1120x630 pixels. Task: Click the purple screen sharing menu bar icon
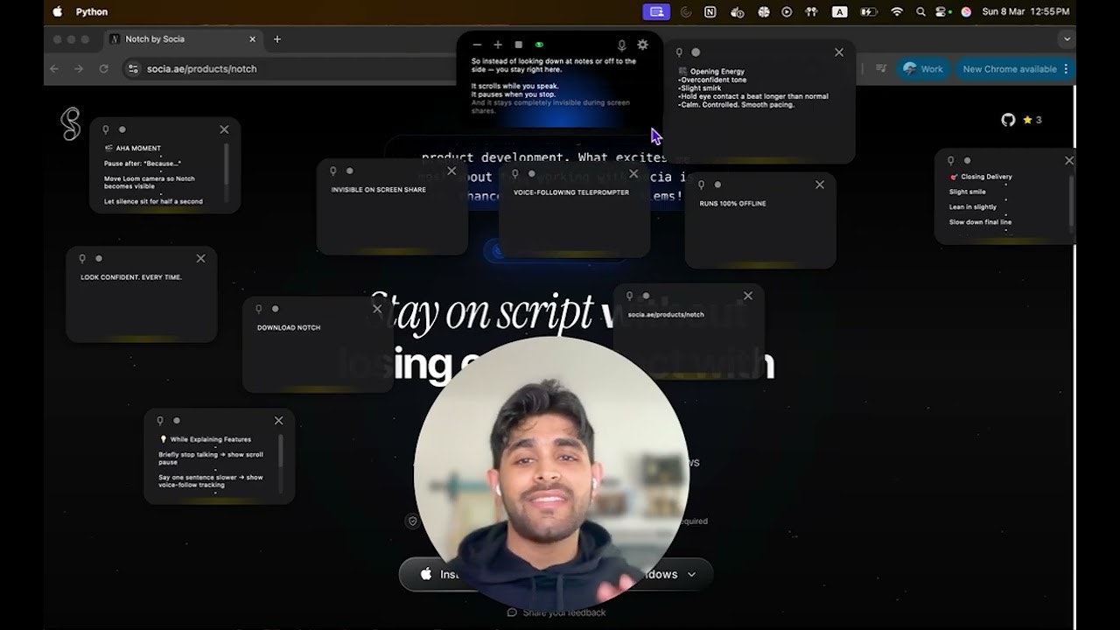point(656,11)
